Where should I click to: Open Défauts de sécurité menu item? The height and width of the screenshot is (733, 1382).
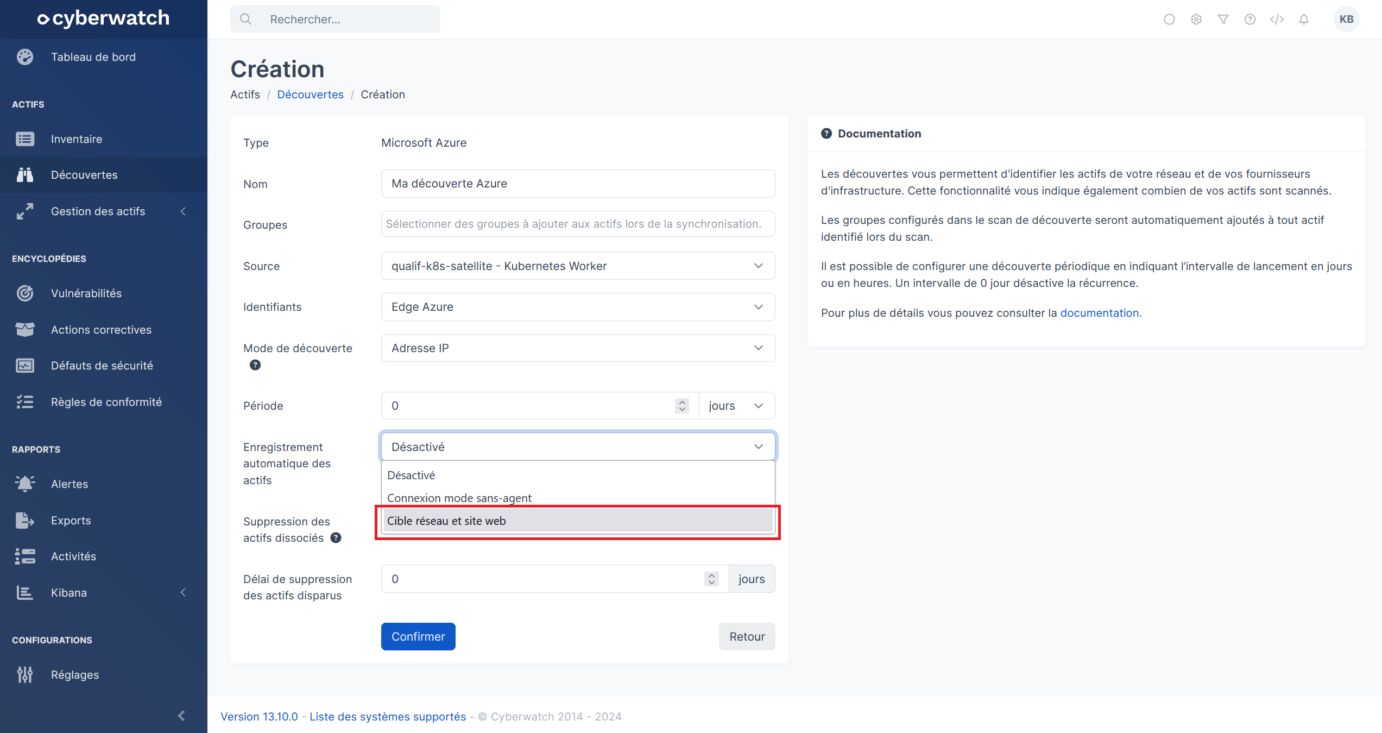[x=103, y=366]
